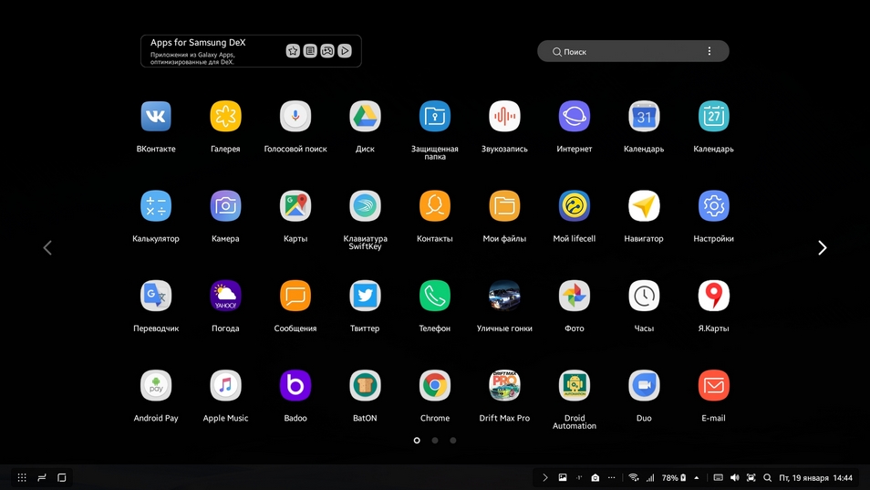Open the on-screen keyboard tray icon
This screenshot has height=490, width=870.
point(718,477)
